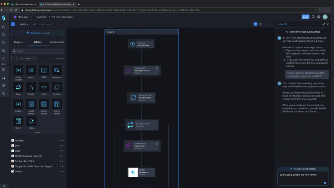The width and height of the screenshot is (334, 188).
Task: Reload the page in browser
Action: pyautogui.click(x=11, y=10)
